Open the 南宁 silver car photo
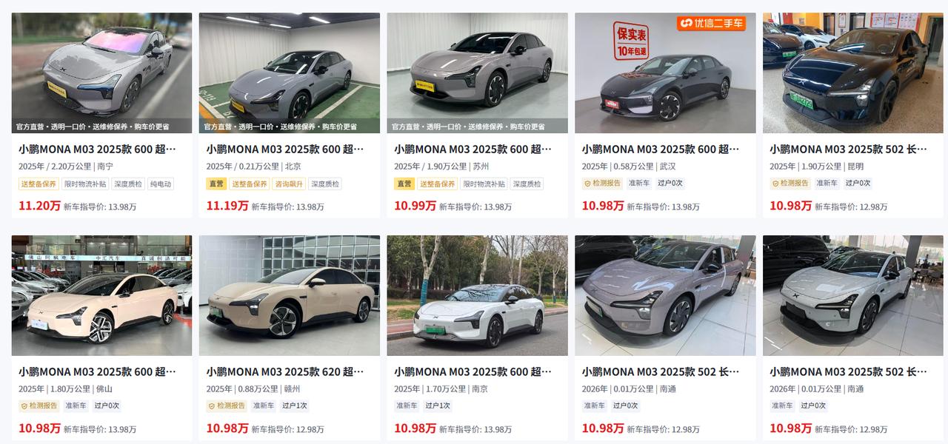 (101, 73)
